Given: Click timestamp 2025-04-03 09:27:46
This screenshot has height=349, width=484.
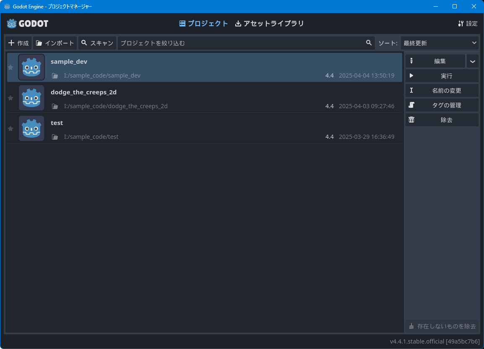Looking at the screenshot, I should [x=367, y=106].
